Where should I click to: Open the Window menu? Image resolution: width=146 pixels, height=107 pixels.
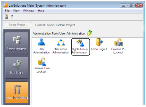(29, 11)
